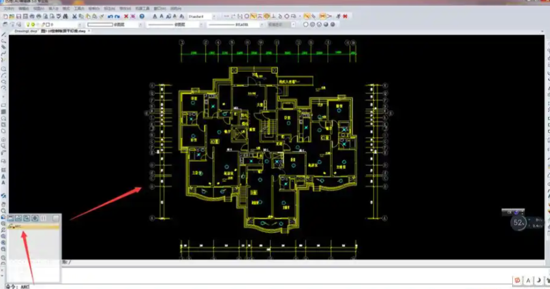Click the highlighted orange scissors icon

[x=322, y=16]
